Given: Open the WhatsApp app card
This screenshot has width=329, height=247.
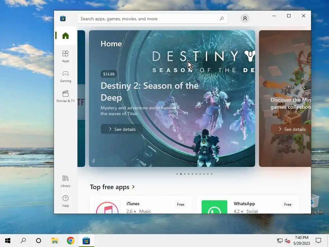Looking at the screenshot, I should [x=248, y=205].
